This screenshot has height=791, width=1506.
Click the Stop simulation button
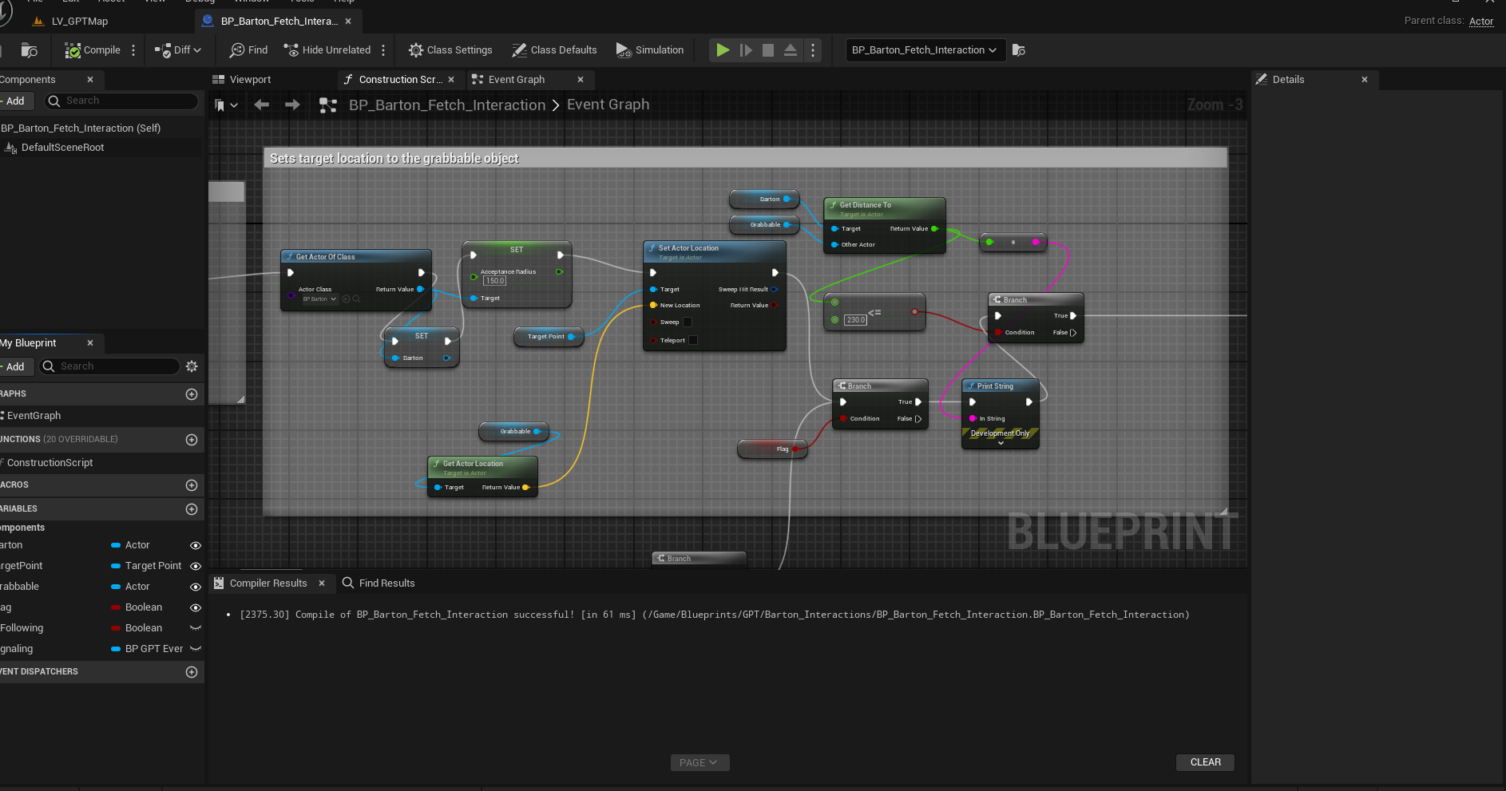pos(767,50)
